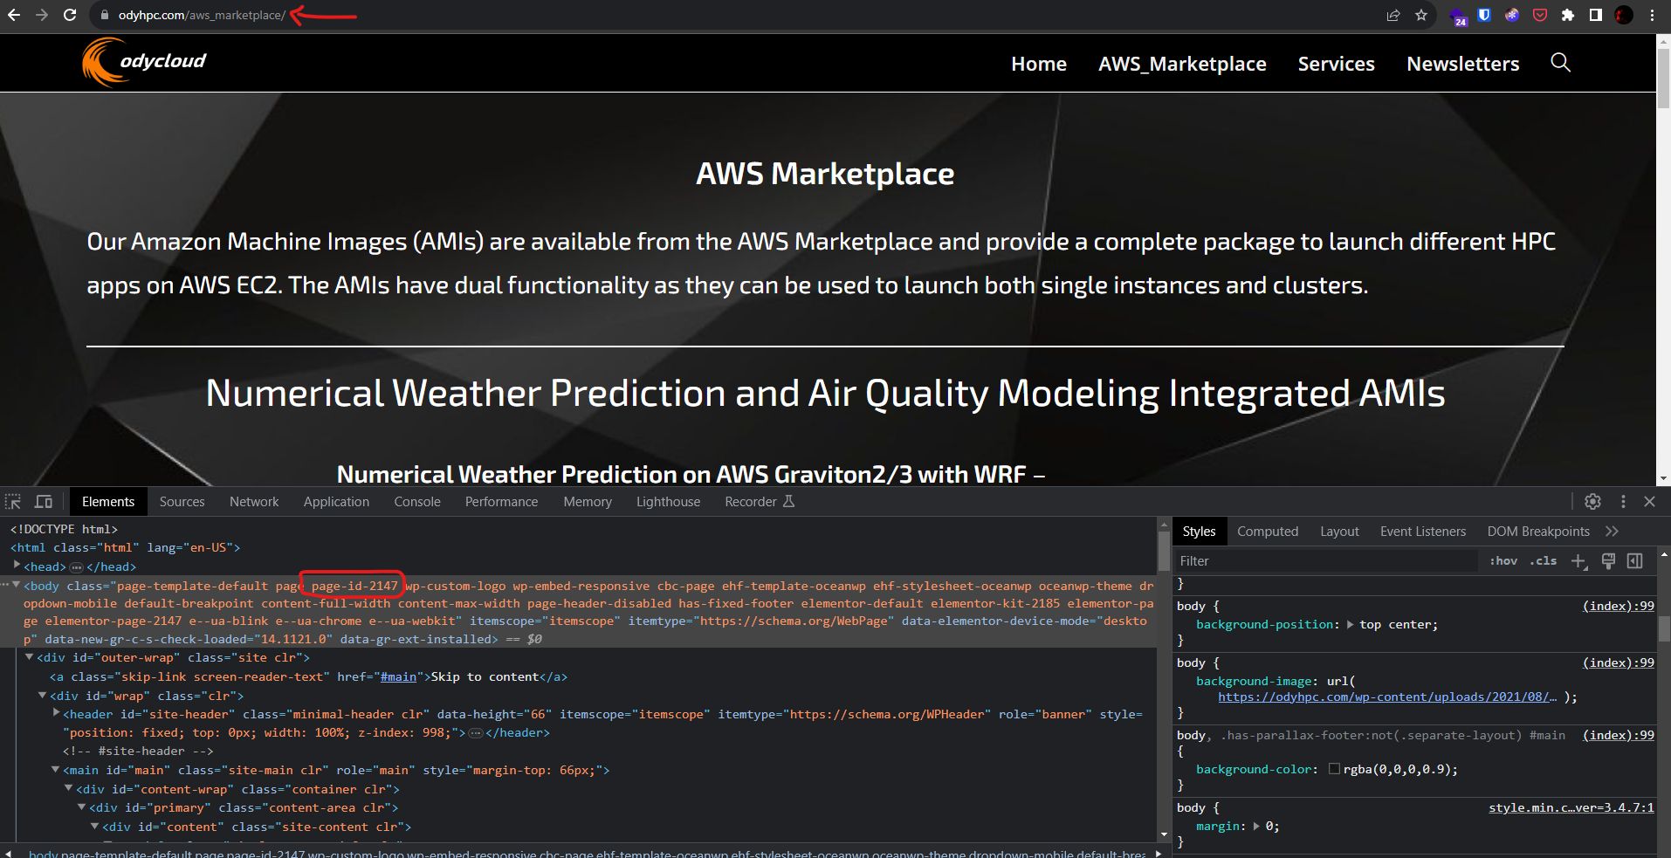1671x858 pixels.
Task: Toggle the :hov element state panel
Action: [1503, 561]
